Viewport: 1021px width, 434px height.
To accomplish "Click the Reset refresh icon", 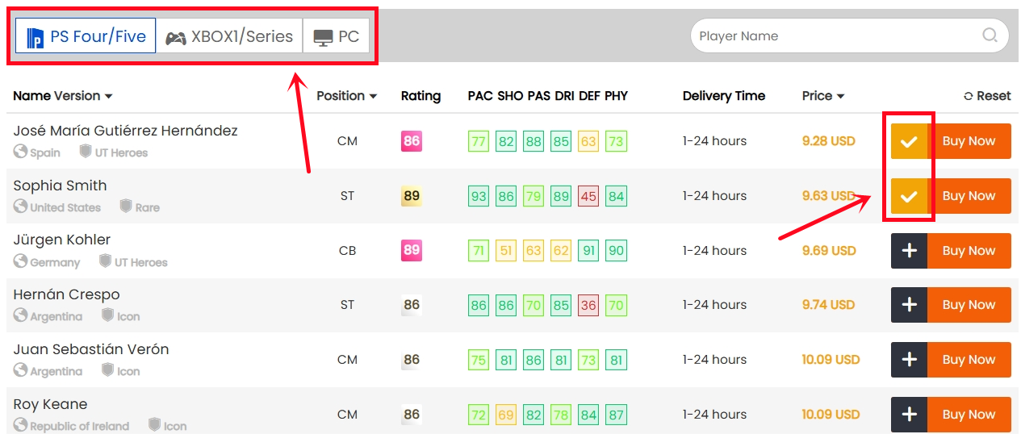I will point(969,96).
